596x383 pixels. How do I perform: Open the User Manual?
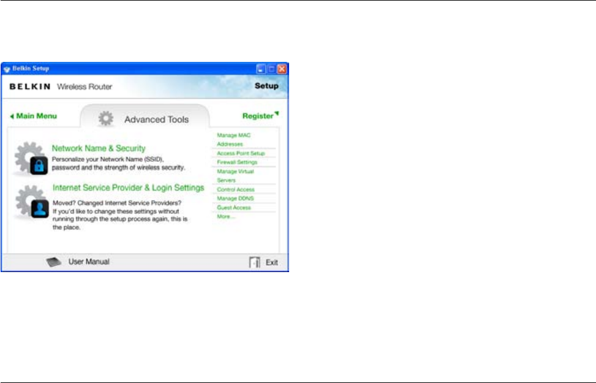[89, 262]
